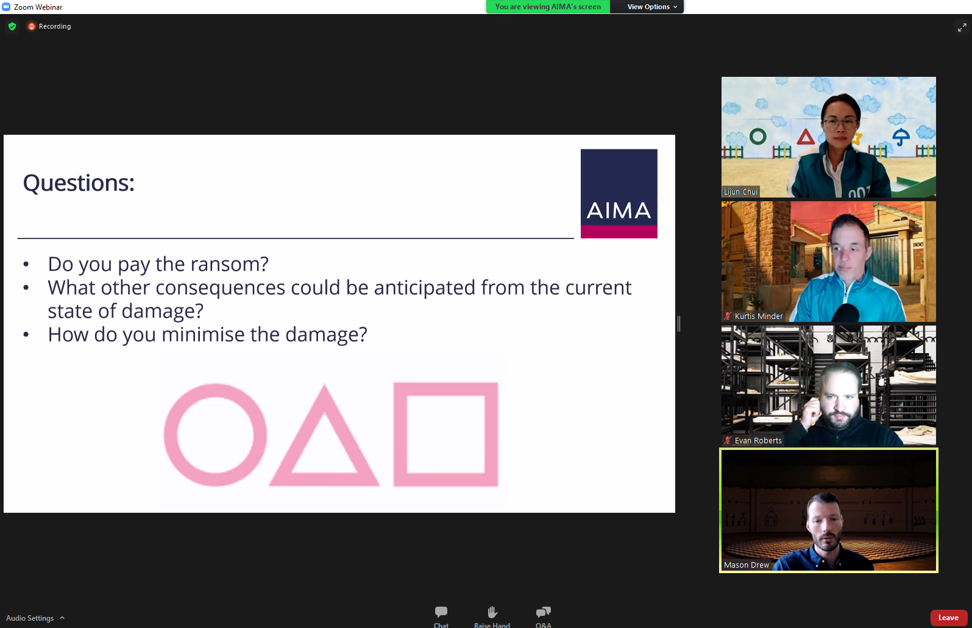Click the divider handle between slide and videos
This screenshot has height=628, width=972.
pyautogui.click(x=679, y=324)
